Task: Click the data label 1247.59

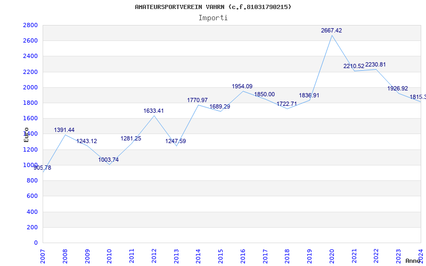Action: pos(176,141)
